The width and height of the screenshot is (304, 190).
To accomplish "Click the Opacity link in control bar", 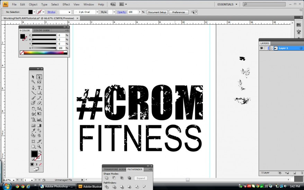I will pyautogui.click(x=122, y=12).
